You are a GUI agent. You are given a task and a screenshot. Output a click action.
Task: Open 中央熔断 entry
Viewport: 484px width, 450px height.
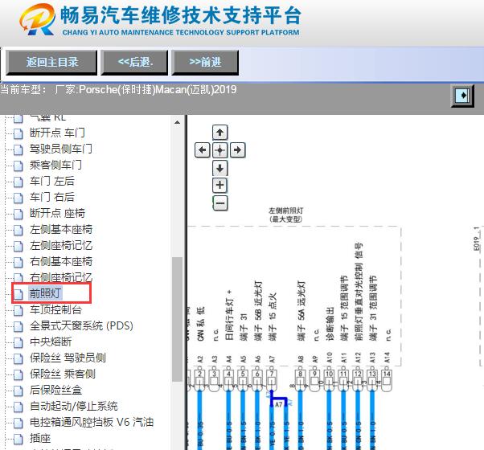click(51, 342)
